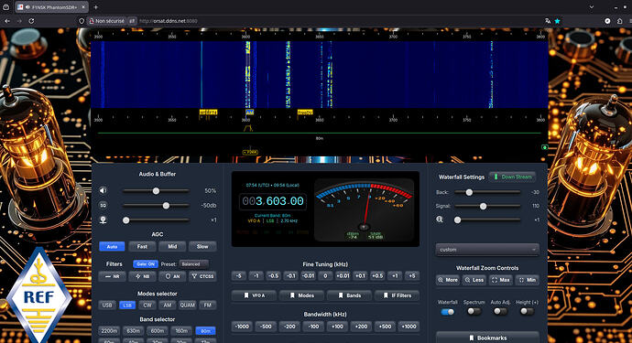Open the 'custom' waterfall colormap dropdown

(x=487, y=250)
